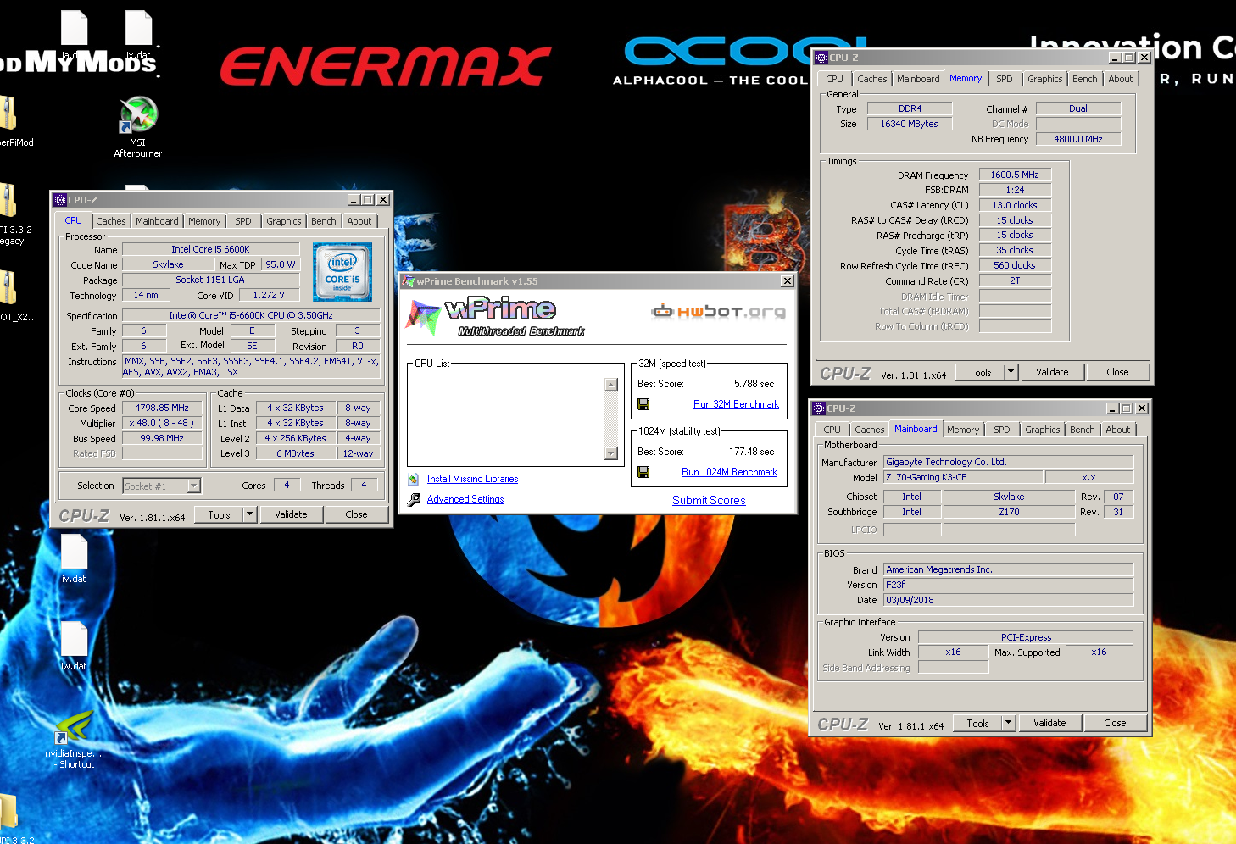Click the CAS# Latency value 13.0 clocks
1236x844 pixels.
(1015, 205)
